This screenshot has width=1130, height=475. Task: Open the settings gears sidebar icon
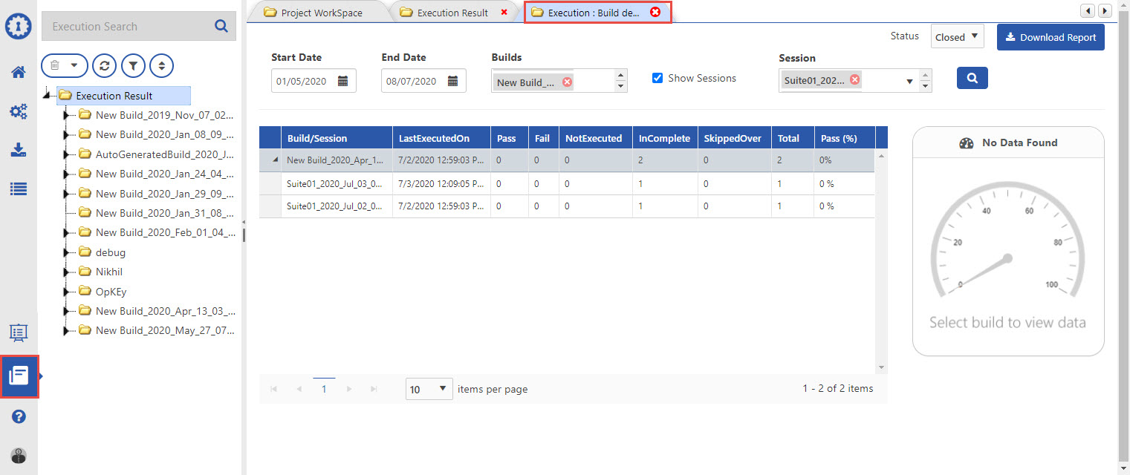(19, 111)
